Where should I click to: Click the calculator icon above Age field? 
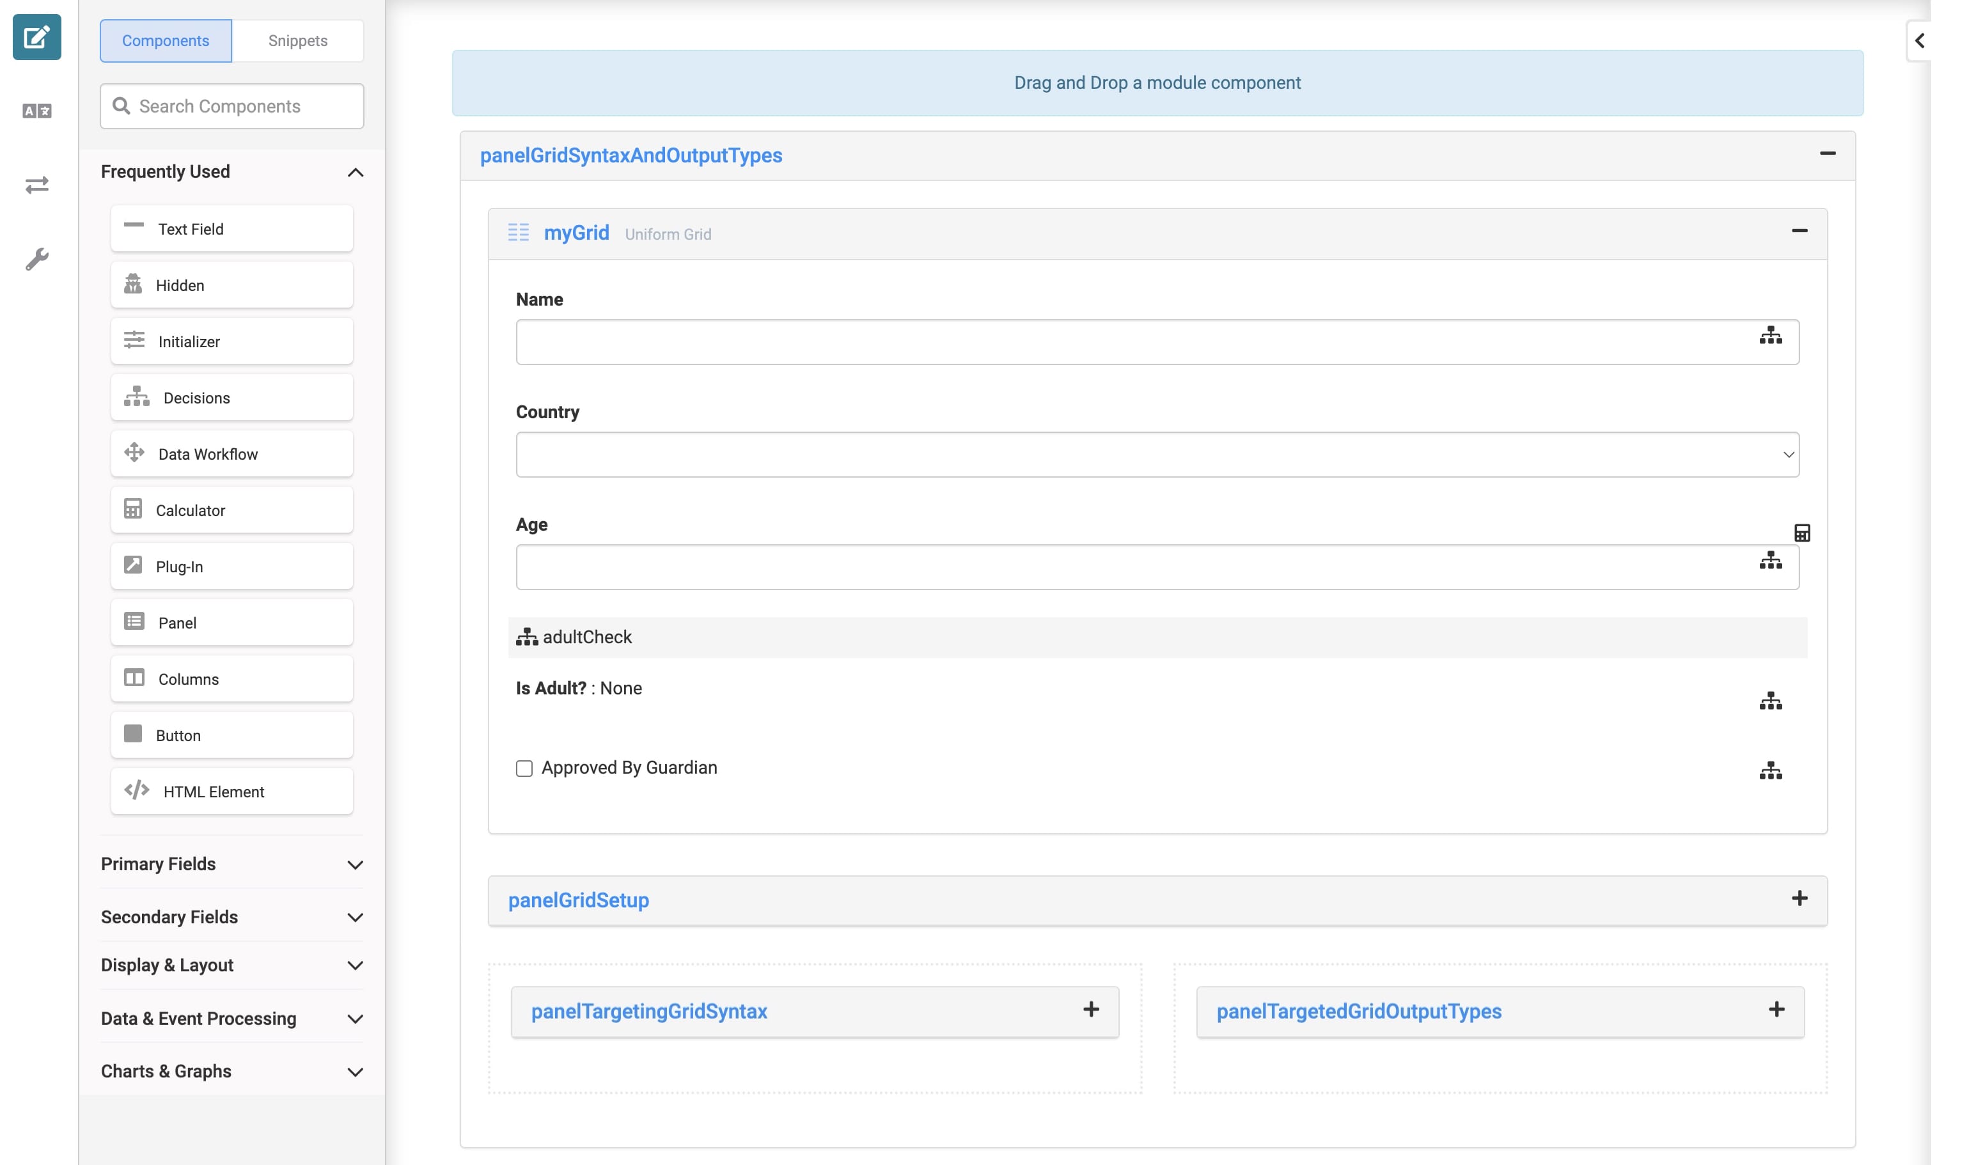point(1802,533)
